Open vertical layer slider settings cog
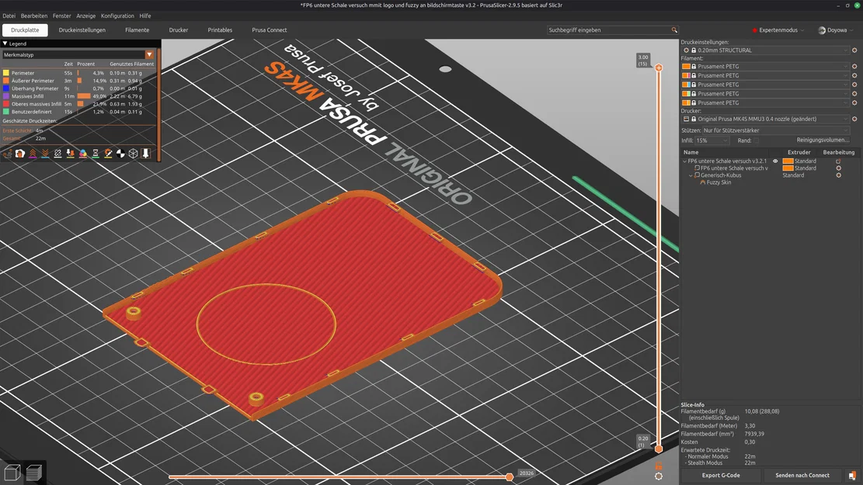This screenshot has height=485, width=863. point(659,476)
